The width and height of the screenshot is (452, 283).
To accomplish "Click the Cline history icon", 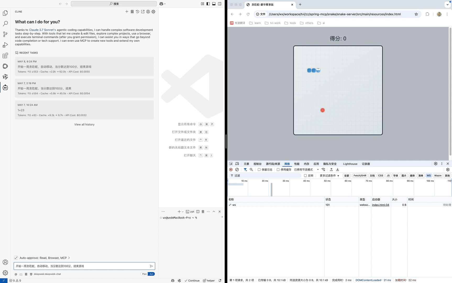I will pyautogui.click(x=137, y=12).
